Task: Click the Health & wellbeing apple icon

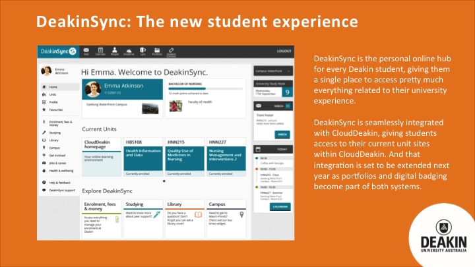Action: pos(44,171)
